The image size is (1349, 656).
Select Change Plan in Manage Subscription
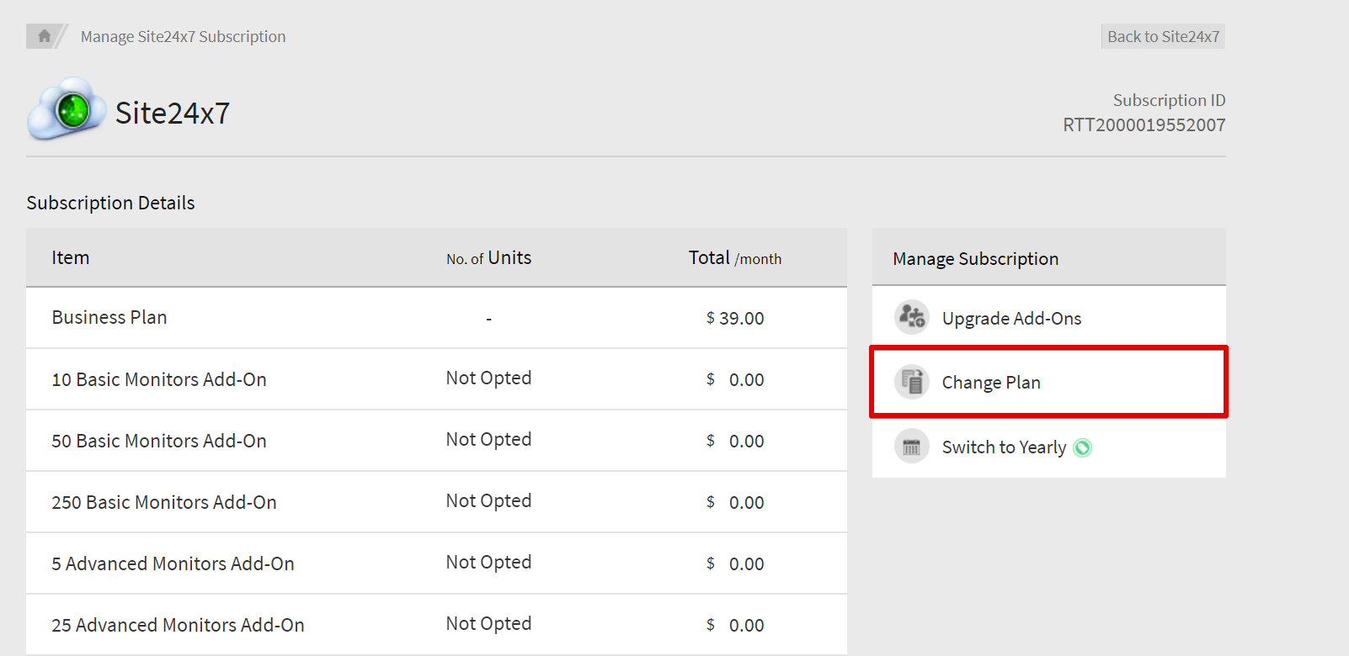(990, 383)
